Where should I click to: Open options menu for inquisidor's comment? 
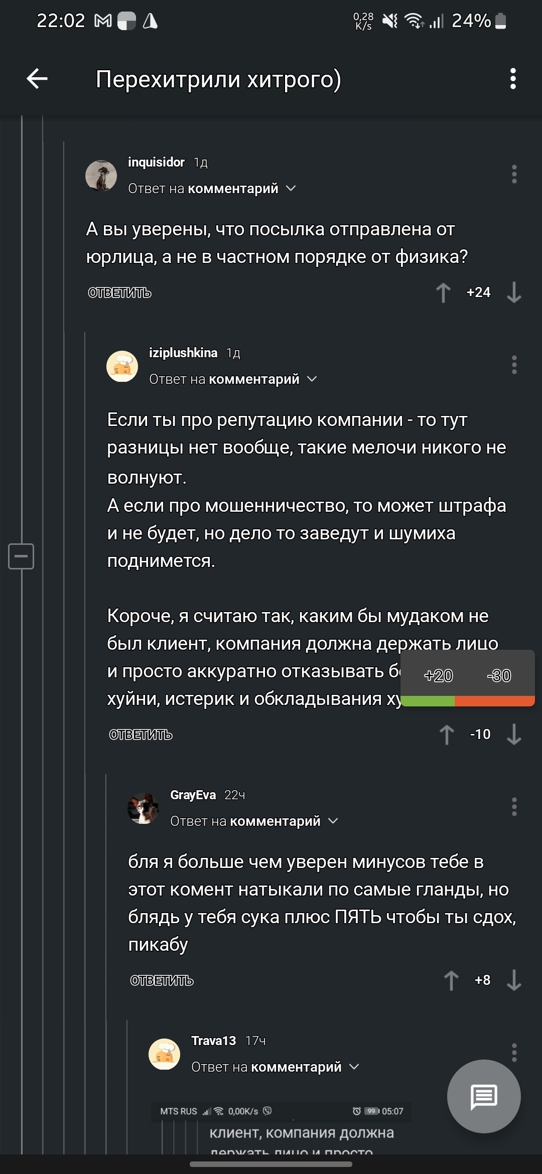(x=514, y=174)
